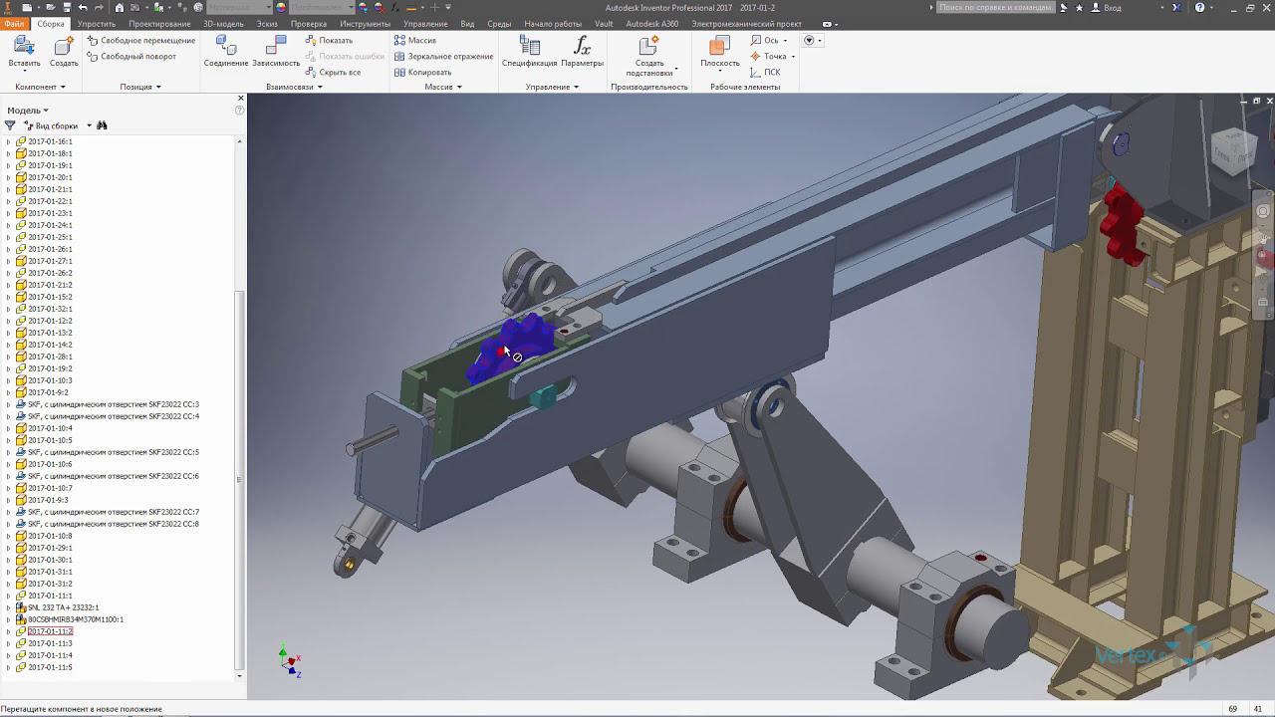Open the Управление panel dropdown

click(x=552, y=88)
